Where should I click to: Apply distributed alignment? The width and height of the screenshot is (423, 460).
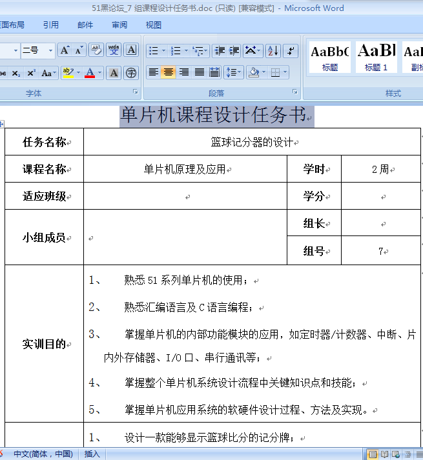coord(214,72)
